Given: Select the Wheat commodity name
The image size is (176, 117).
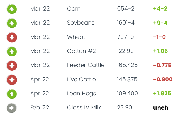Looking at the screenshot, I should coord(76,37).
